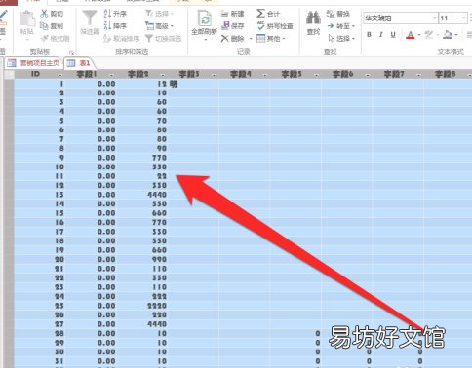Sort with 升序 ascending icon
Image resolution: width=472 pixels, height=368 pixels.
pyautogui.click(x=107, y=14)
